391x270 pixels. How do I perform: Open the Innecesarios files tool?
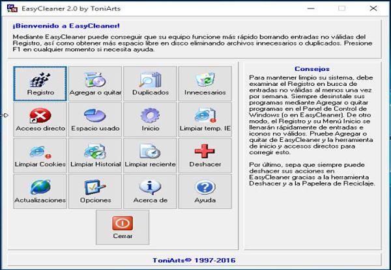pos(205,84)
